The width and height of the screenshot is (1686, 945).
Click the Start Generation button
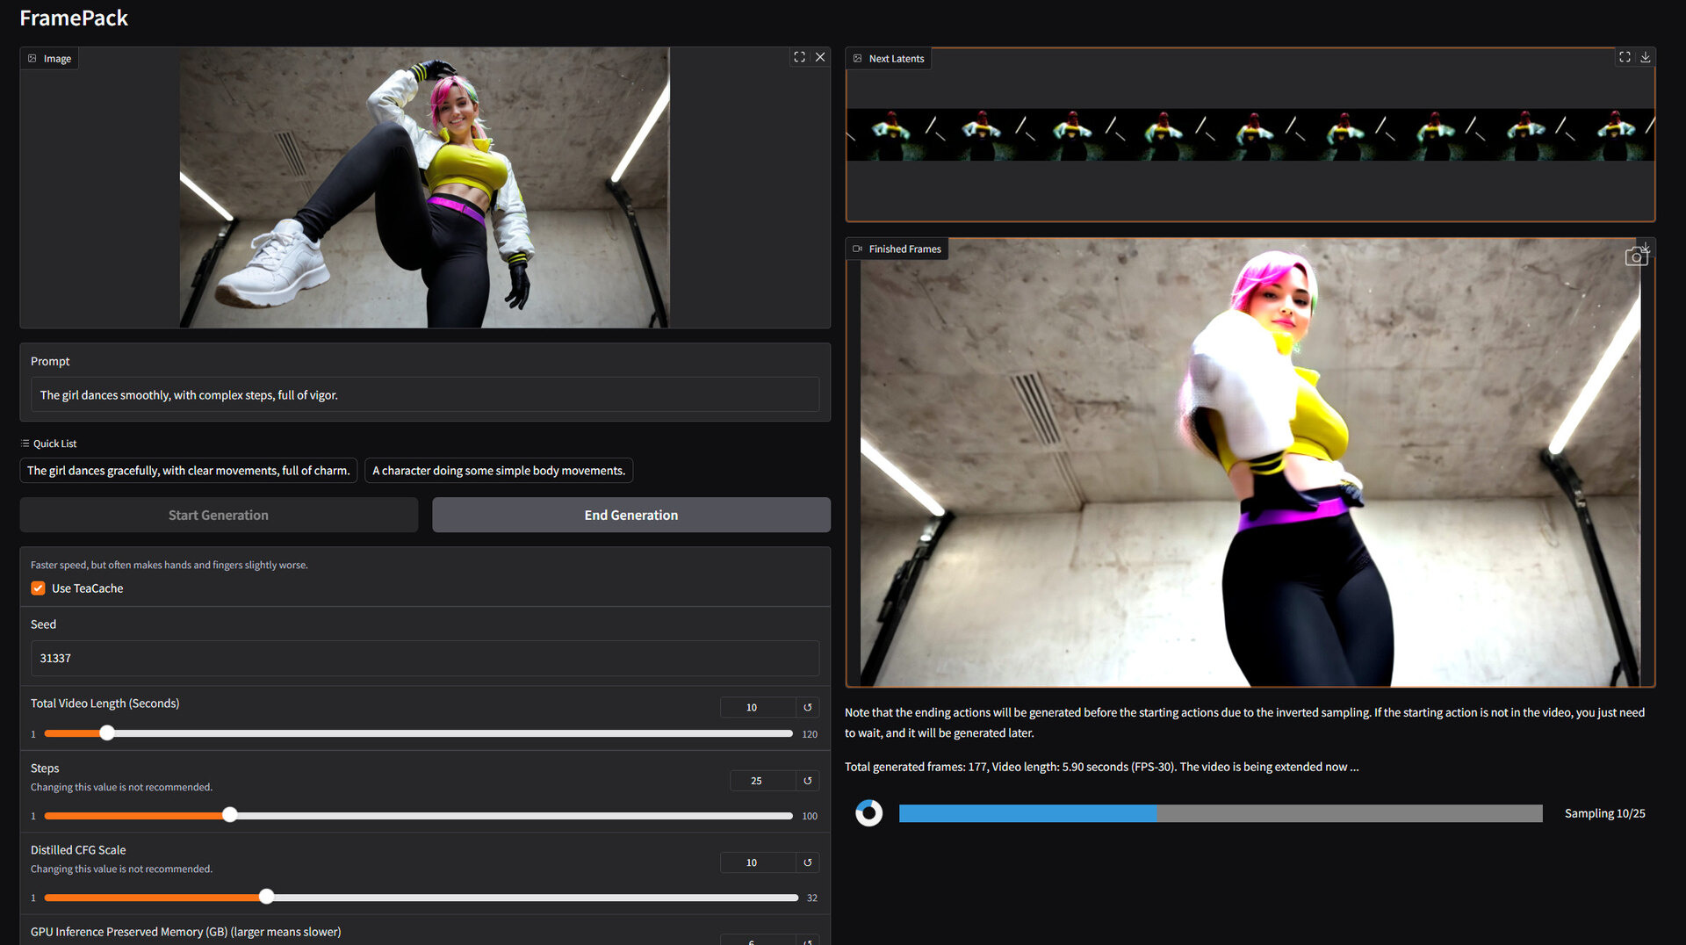click(219, 516)
